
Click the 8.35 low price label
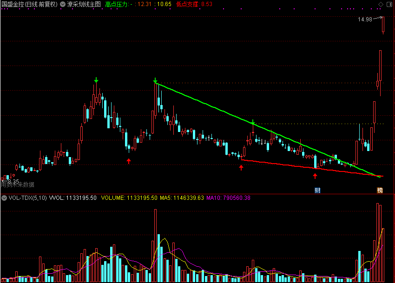(13, 181)
